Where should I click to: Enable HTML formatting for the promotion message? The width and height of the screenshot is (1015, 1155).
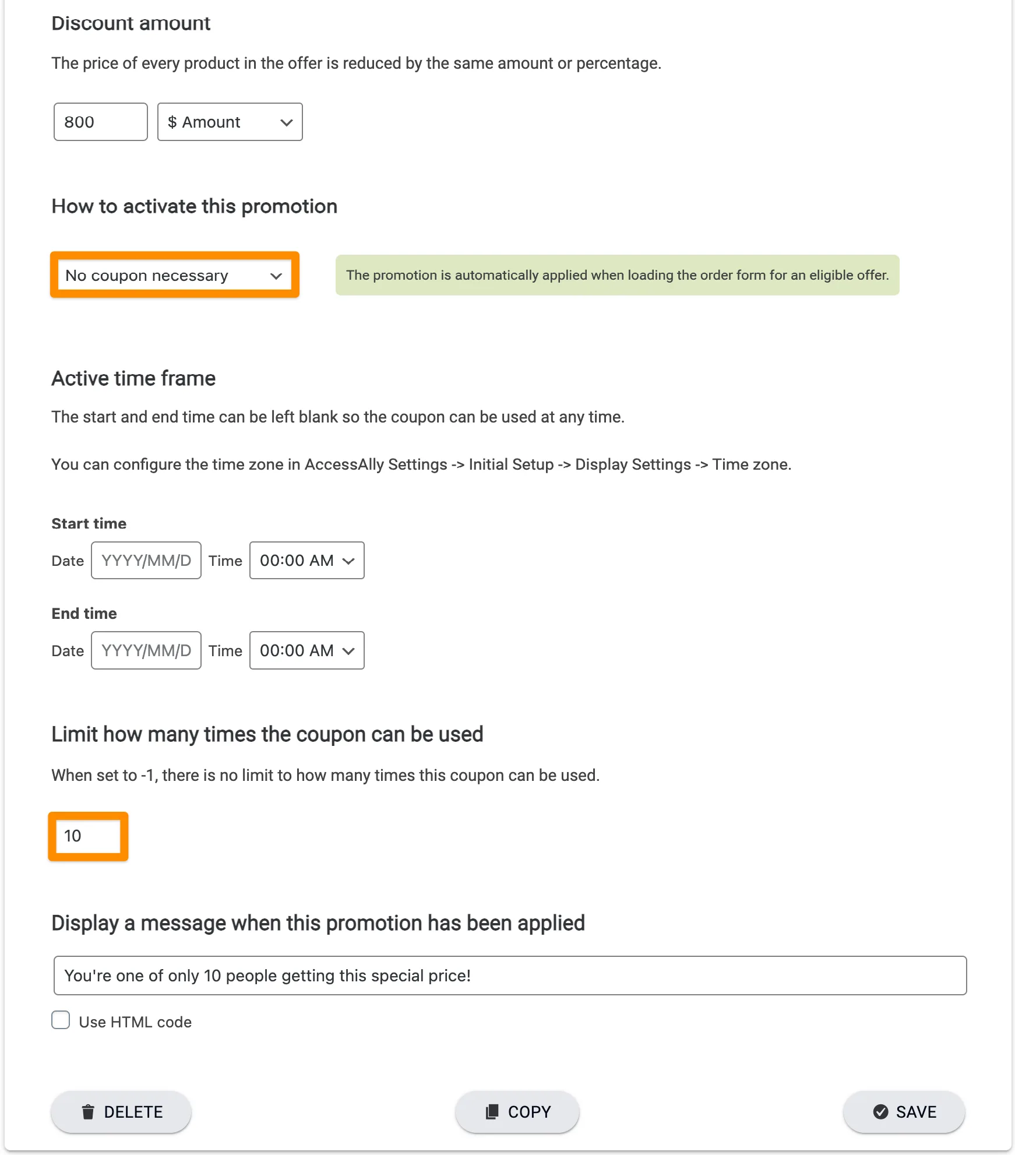tap(61, 1019)
